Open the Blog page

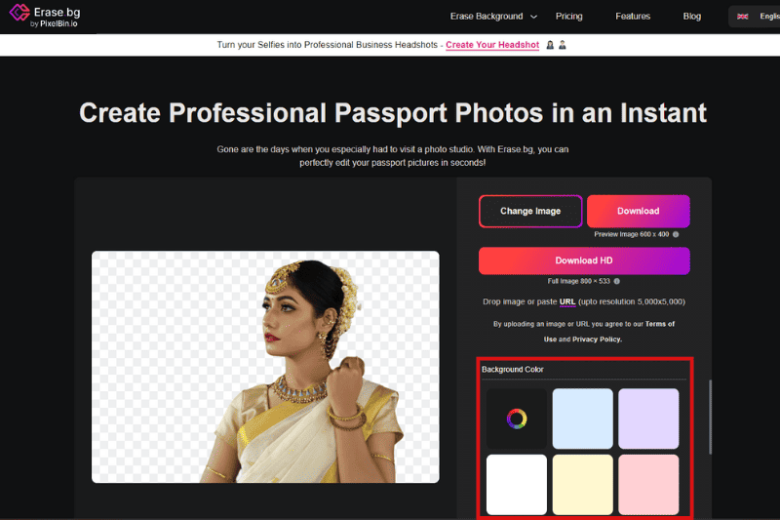point(691,17)
